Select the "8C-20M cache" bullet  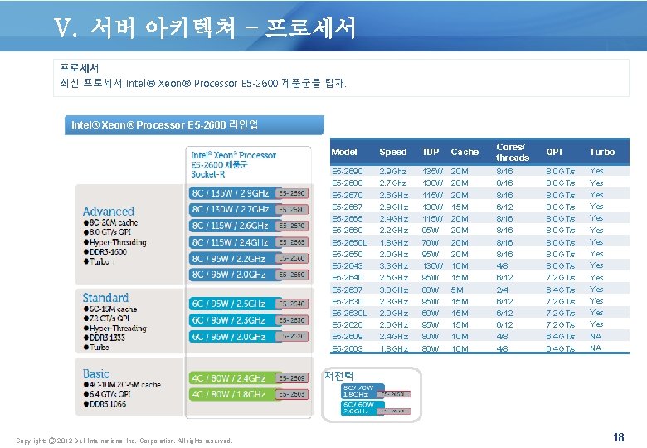tap(110, 222)
